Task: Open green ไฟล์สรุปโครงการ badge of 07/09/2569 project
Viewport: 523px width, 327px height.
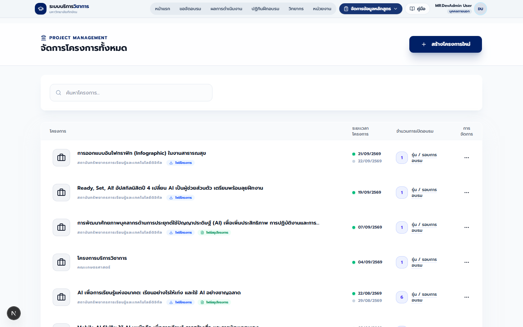Action: pos(214,233)
